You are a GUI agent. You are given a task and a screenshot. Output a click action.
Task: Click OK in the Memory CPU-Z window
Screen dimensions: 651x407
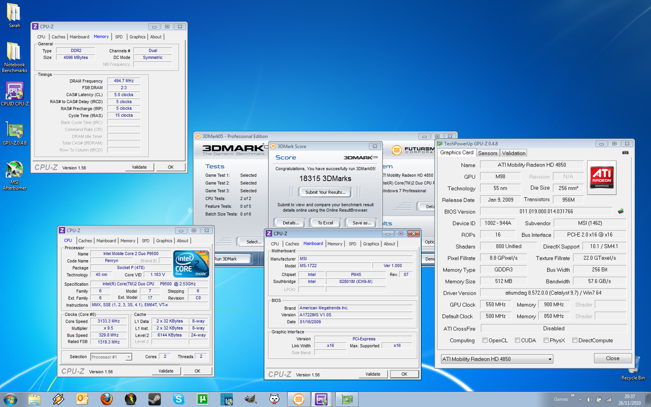point(171,167)
